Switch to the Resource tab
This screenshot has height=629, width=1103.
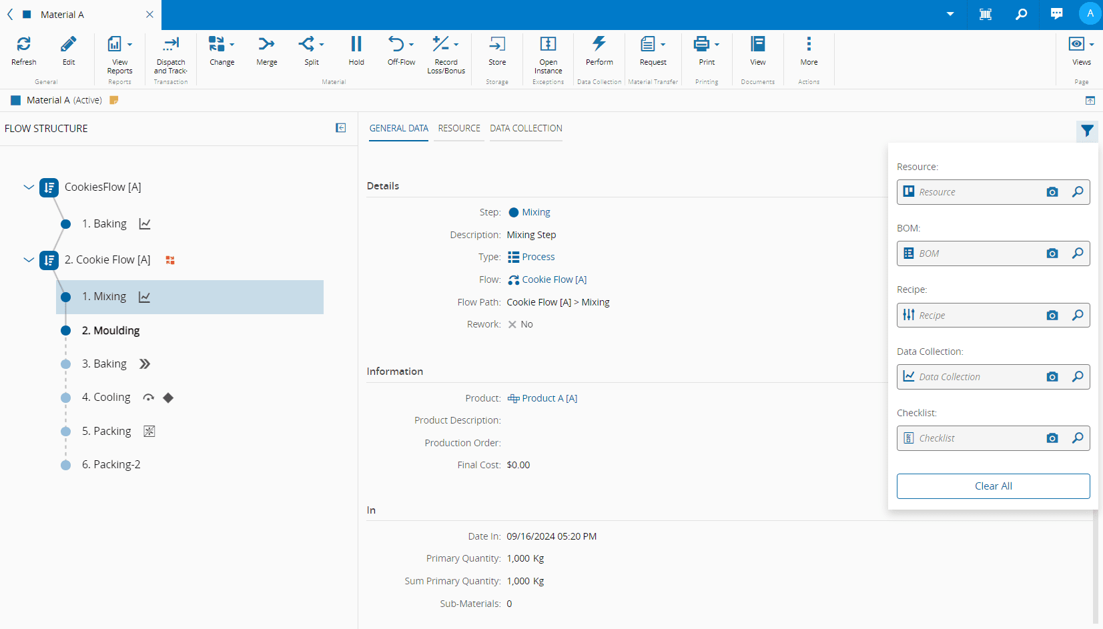[459, 128]
